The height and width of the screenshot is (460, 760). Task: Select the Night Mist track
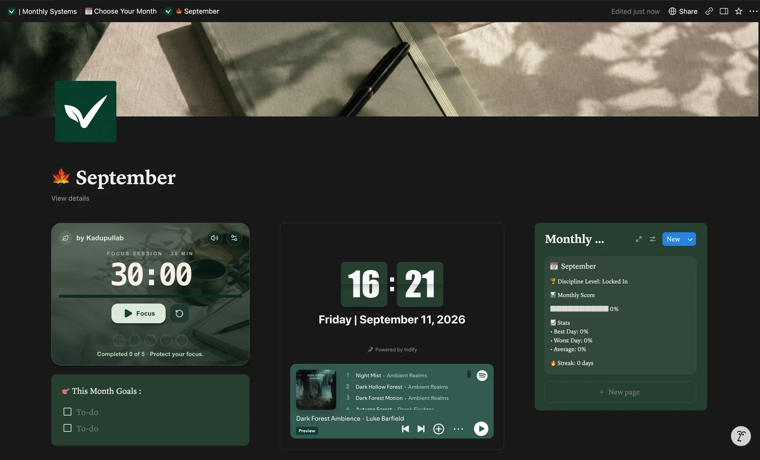pyautogui.click(x=368, y=375)
